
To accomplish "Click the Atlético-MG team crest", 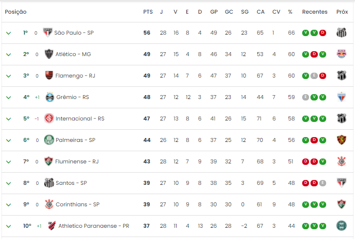I will [49, 54].
